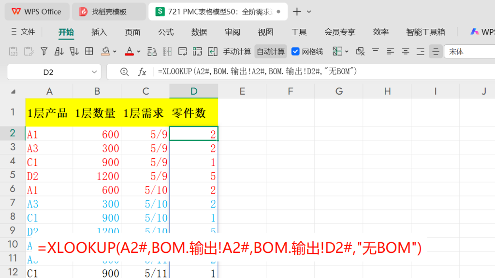This screenshot has width=495, height=278.
Task: Open the 工具 ribbon tab
Action: point(299,32)
